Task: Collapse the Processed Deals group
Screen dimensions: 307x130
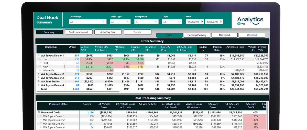Action: (39, 112)
